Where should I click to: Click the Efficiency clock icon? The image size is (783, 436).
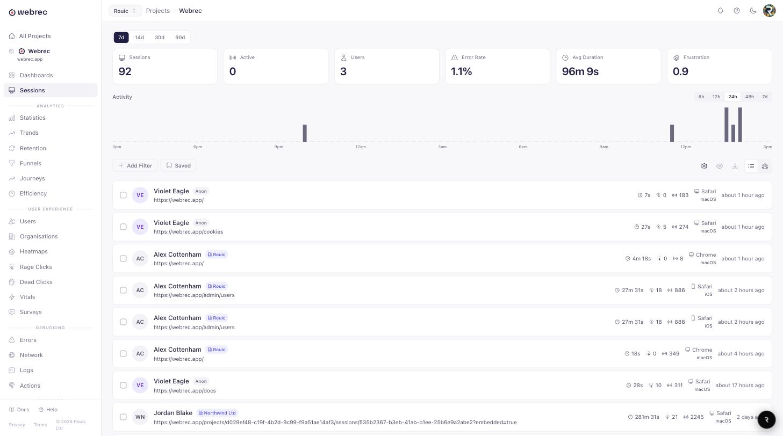12,193
